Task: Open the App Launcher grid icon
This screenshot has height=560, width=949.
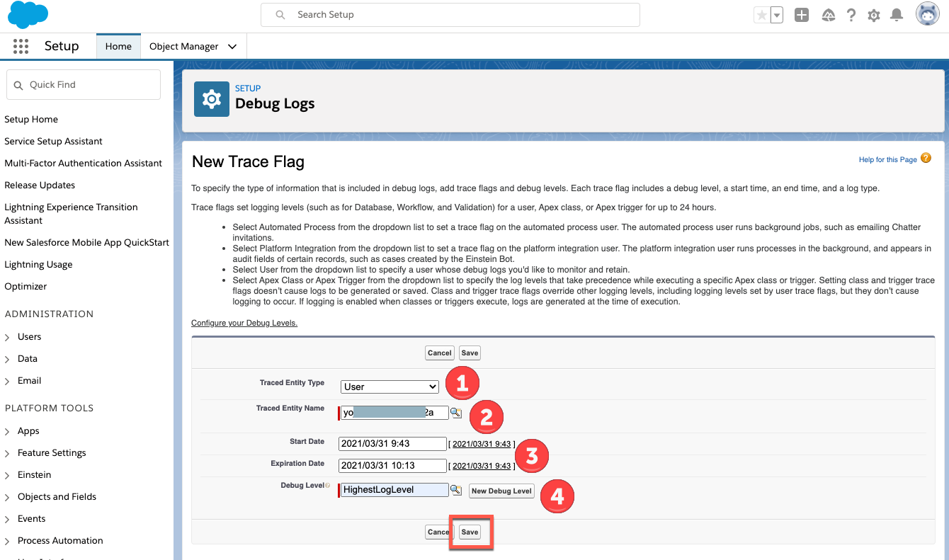Action: tap(21, 46)
